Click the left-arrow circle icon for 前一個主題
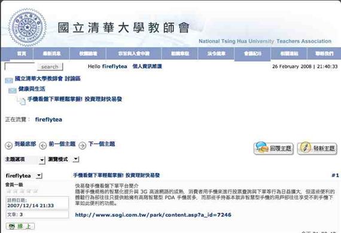The width and height of the screenshot is (341, 233). click(x=43, y=146)
